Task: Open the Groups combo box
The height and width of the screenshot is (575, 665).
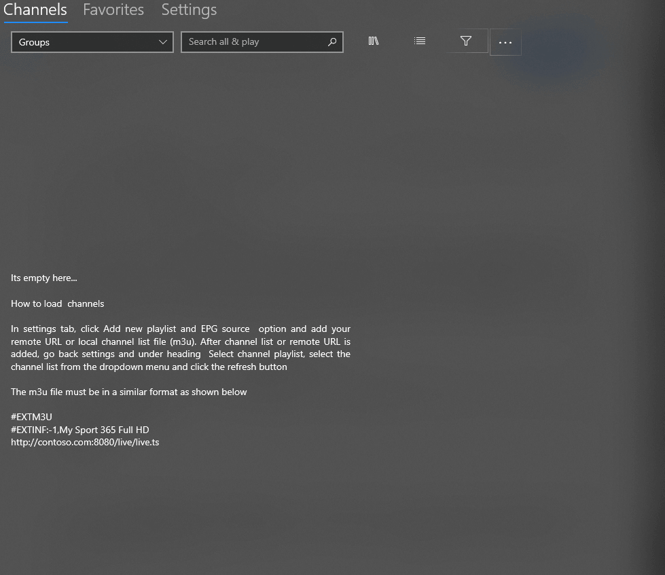Action: [92, 42]
